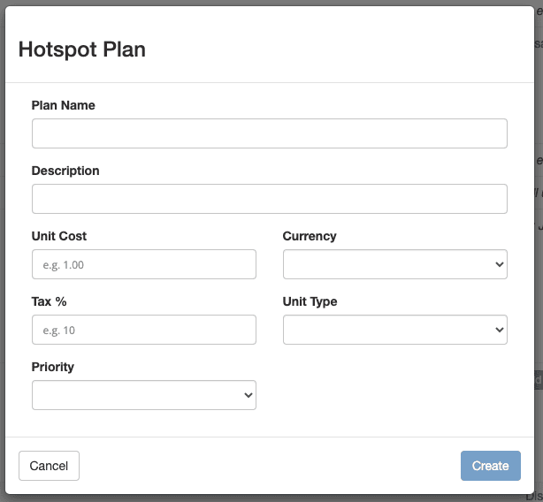Open the Currency dropdown
This screenshot has height=502, width=543.
click(395, 264)
